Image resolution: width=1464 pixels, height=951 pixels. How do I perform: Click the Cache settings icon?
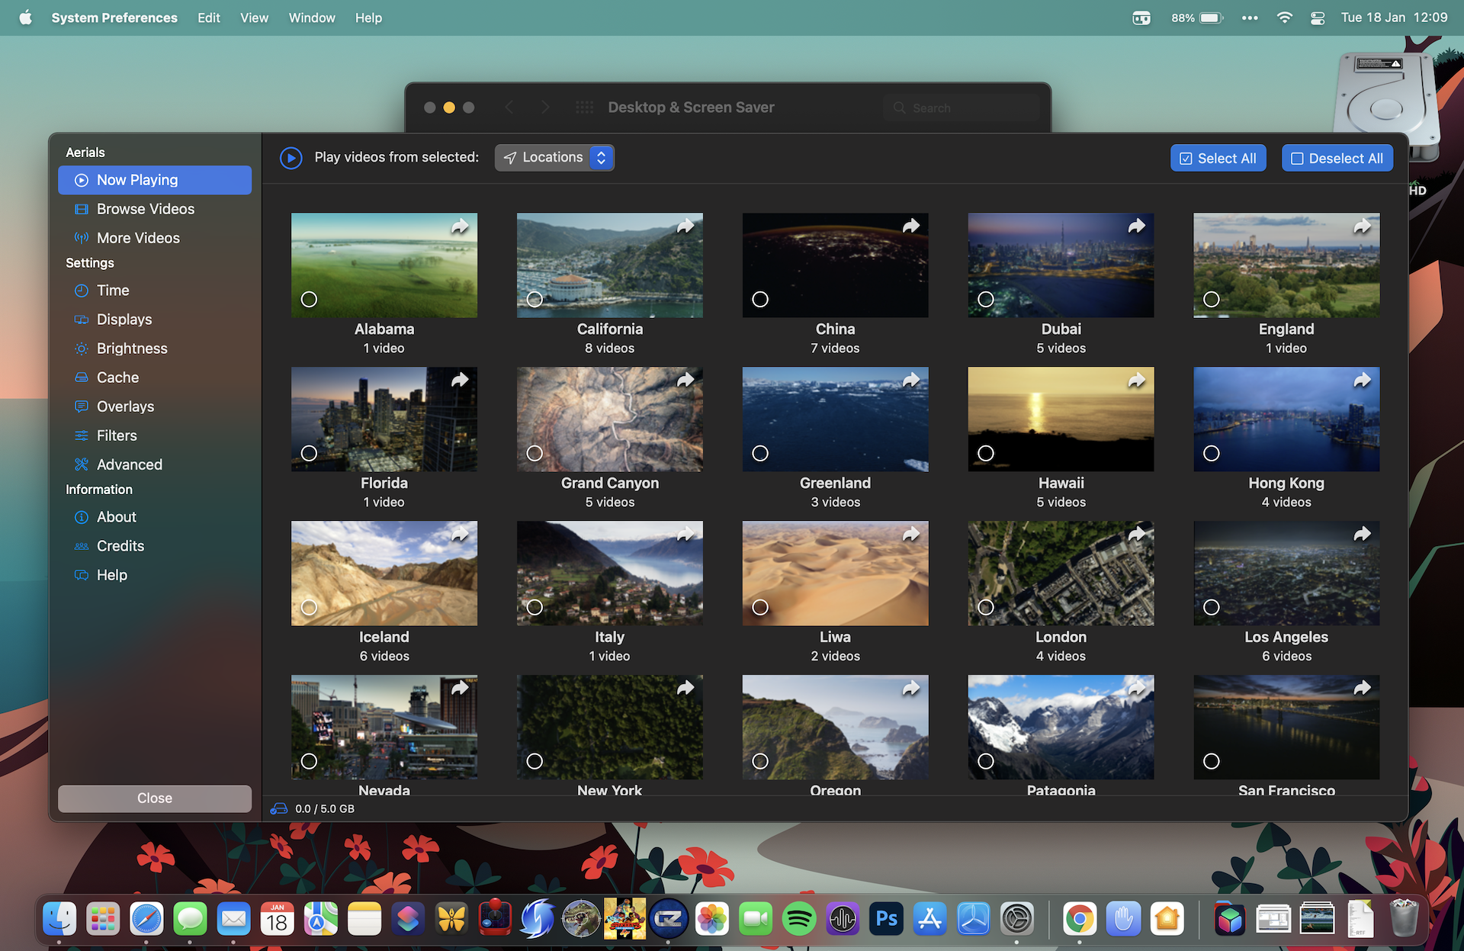pyautogui.click(x=81, y=377)
